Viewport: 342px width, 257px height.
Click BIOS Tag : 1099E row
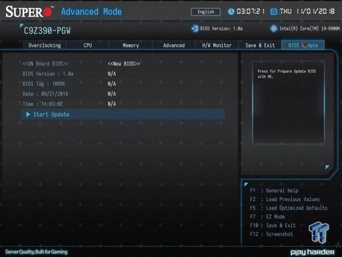coord(44,84)
